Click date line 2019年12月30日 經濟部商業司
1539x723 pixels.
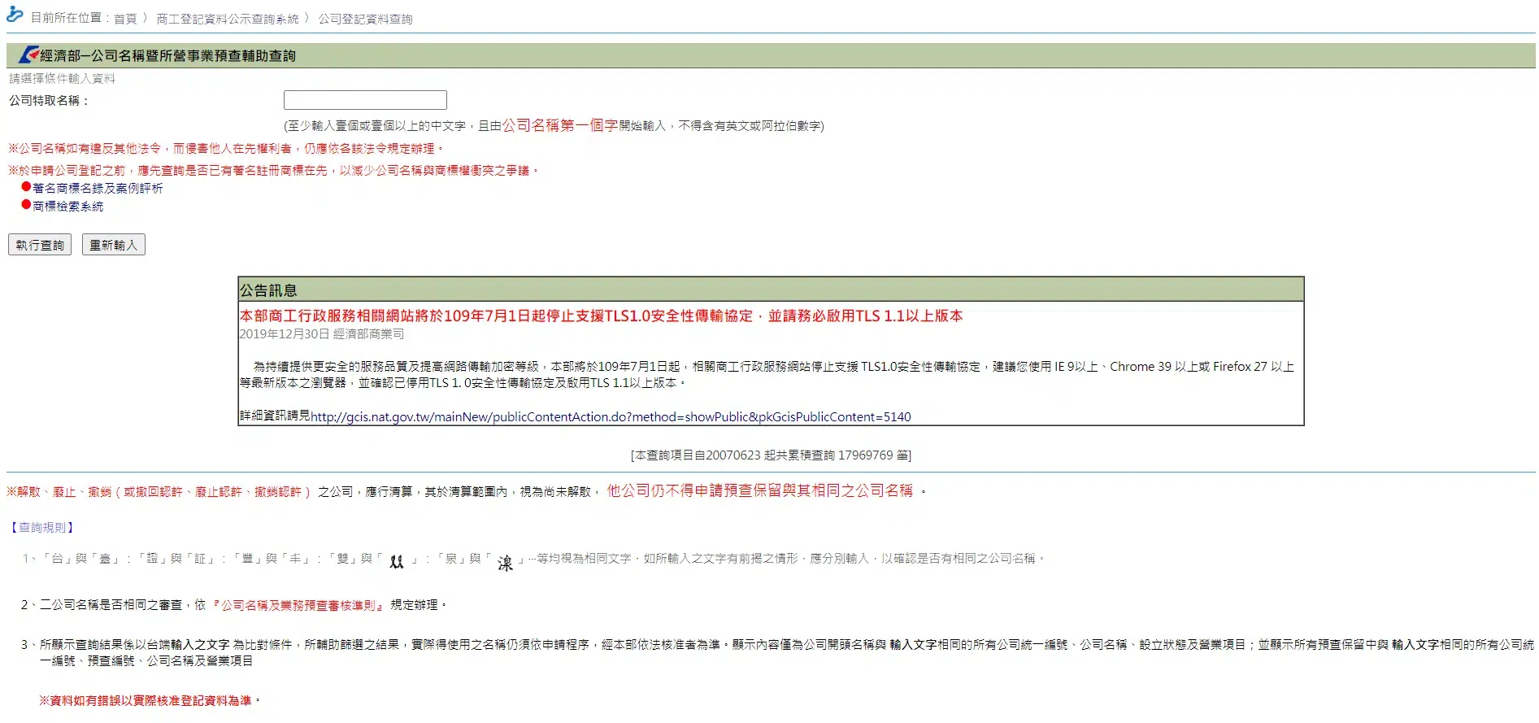point(321,334)
